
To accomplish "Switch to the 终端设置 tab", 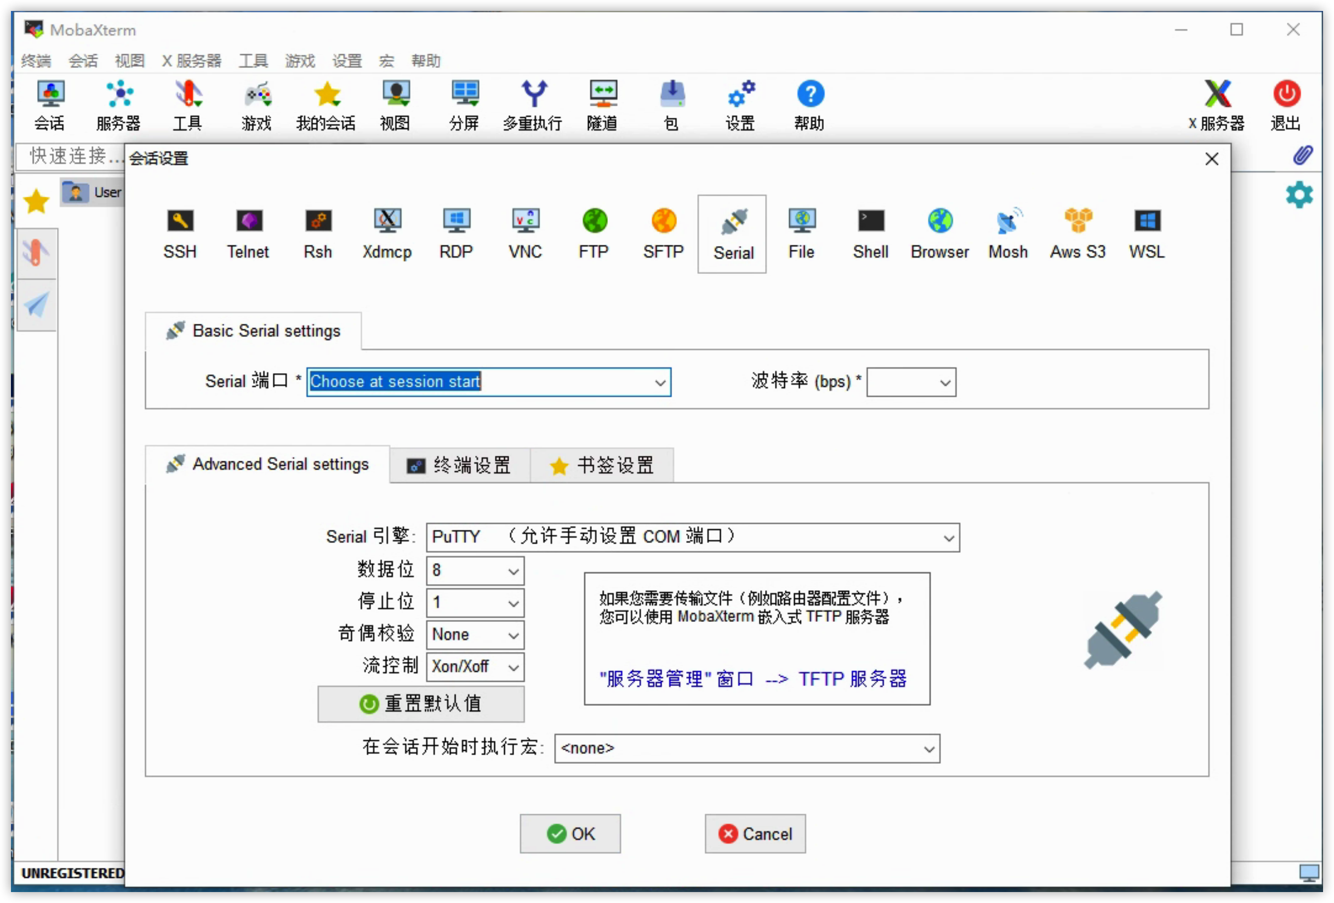I will (460, 465).
